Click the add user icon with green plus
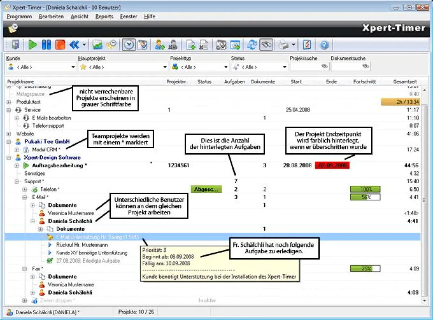 click(159, 45)
